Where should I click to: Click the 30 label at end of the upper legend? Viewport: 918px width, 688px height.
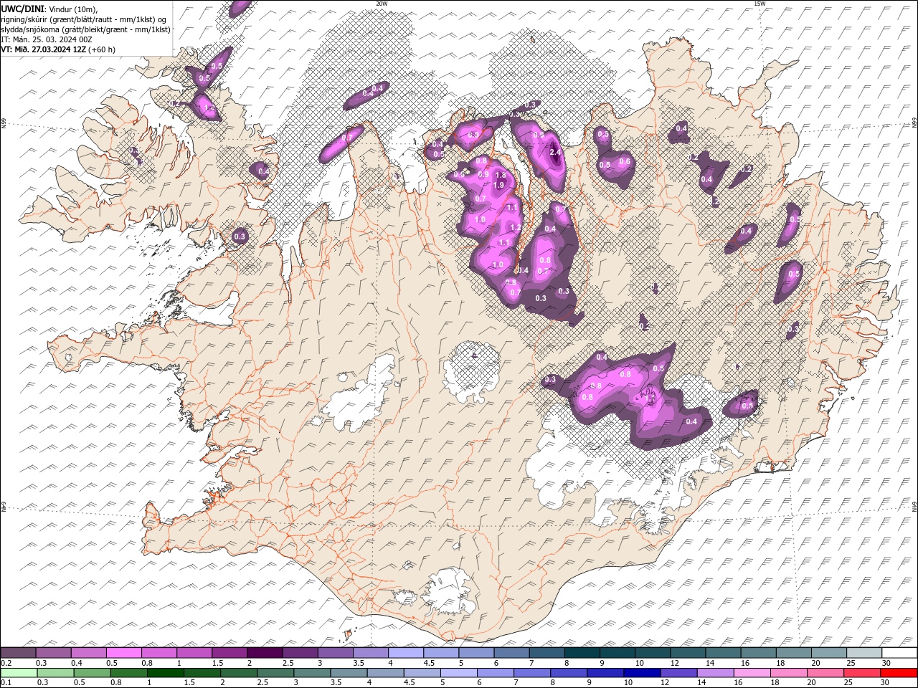point(886,663)
